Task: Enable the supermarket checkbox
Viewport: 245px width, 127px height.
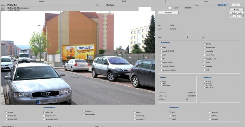Action: coord(204,51)
